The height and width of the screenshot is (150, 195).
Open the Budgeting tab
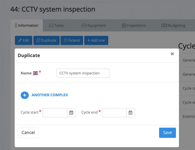(173, 25)
